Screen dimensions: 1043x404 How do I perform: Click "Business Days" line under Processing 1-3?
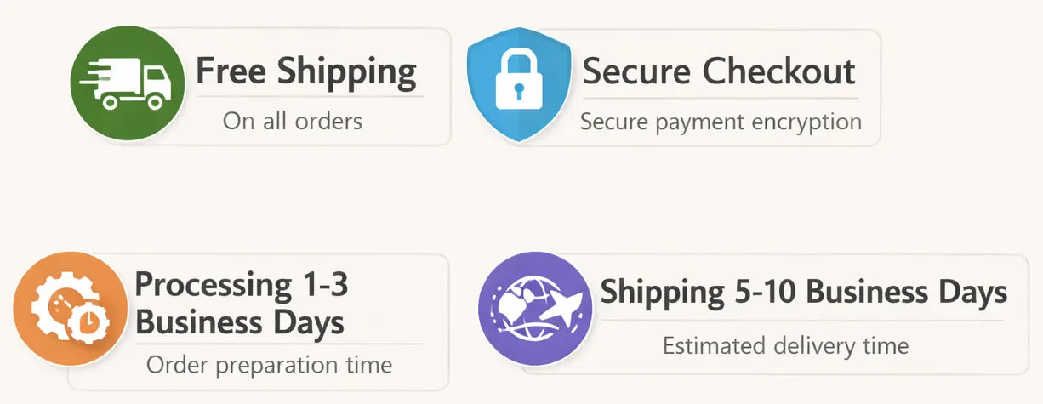click(x=240, y=322)
